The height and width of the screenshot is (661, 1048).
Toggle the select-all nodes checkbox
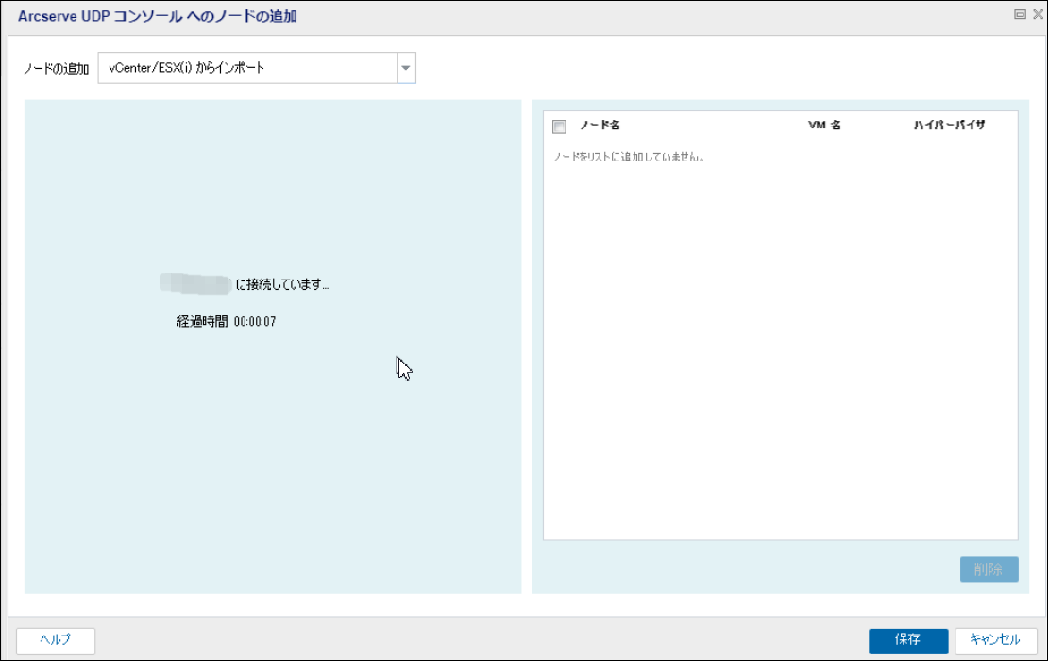click(559, 127)
